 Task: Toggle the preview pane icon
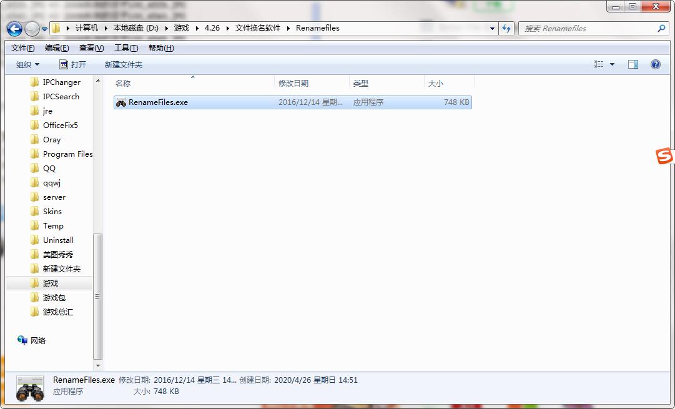point(633,64)
